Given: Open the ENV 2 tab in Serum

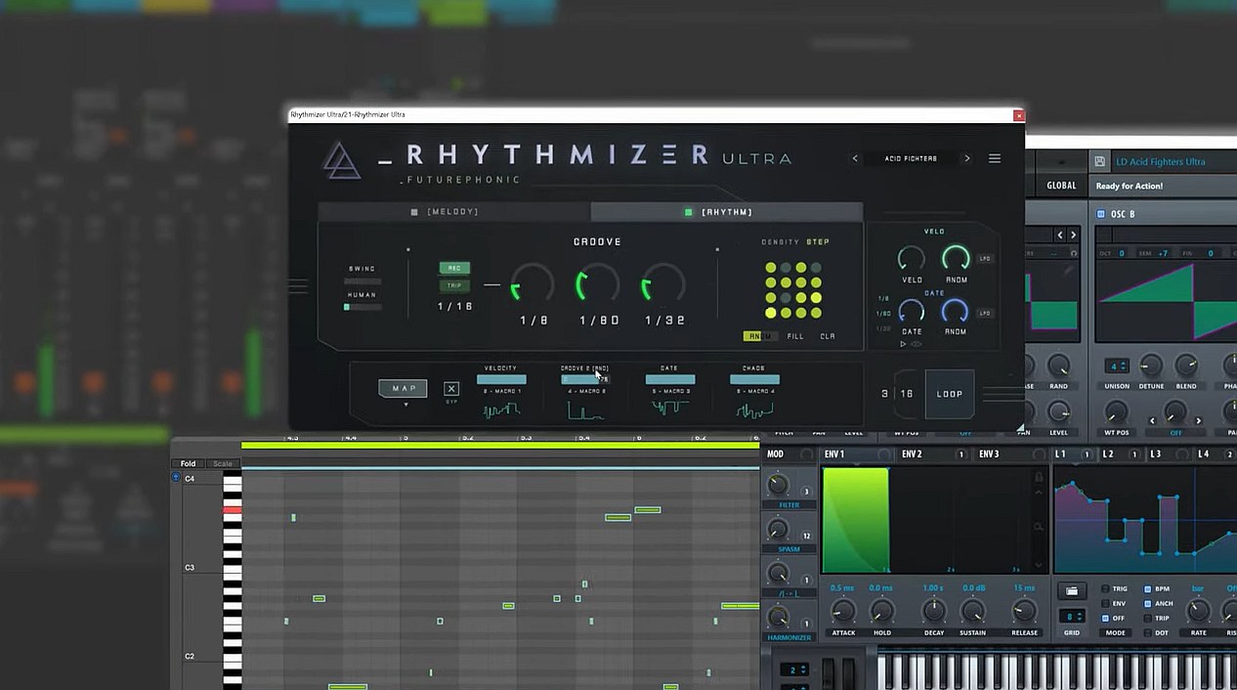Looking at the screenshot, I should point(912,454).
